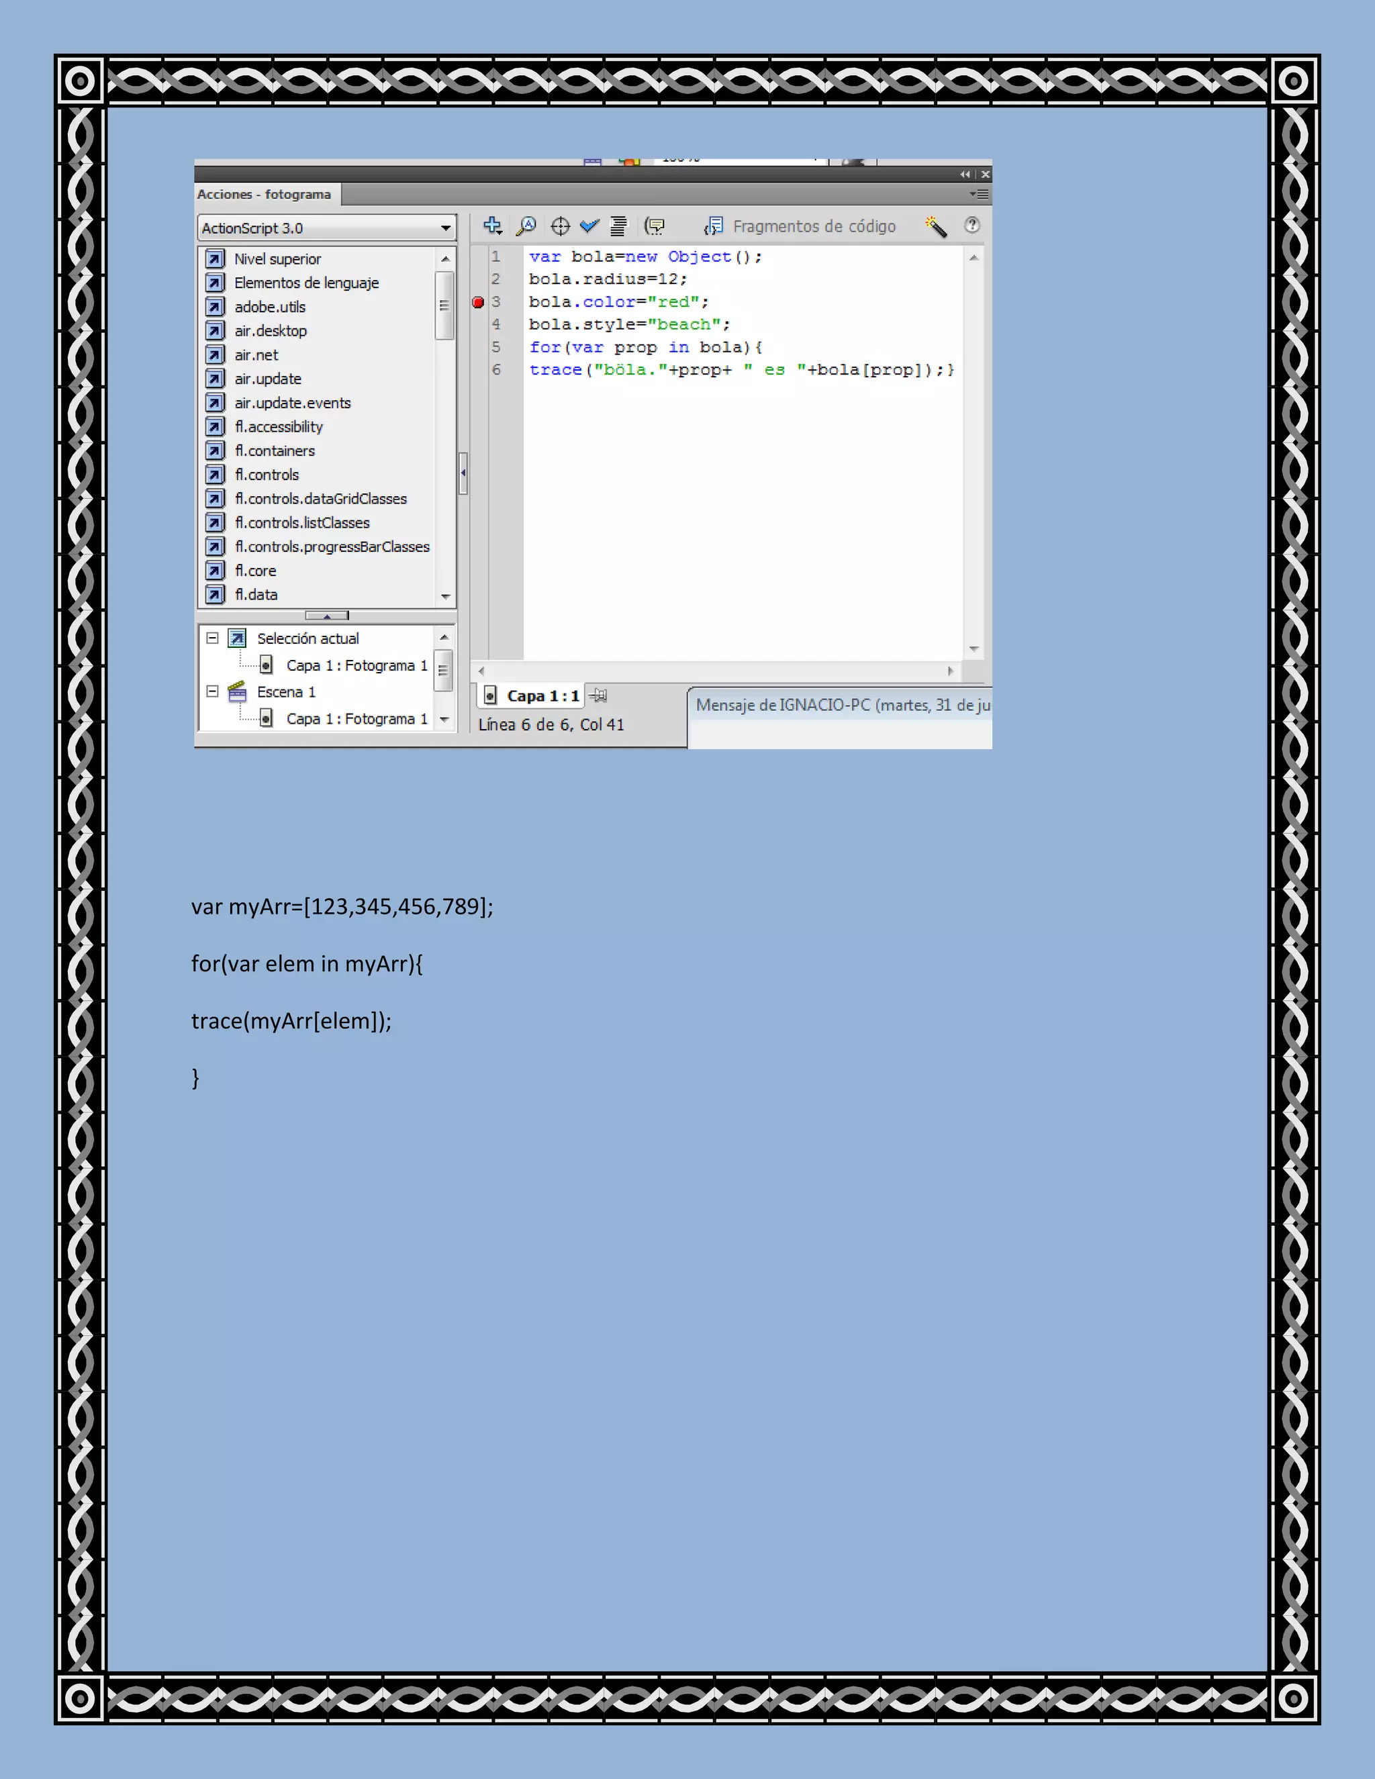
Task: Open the Find magnifier tool
Action: [526, 226]
